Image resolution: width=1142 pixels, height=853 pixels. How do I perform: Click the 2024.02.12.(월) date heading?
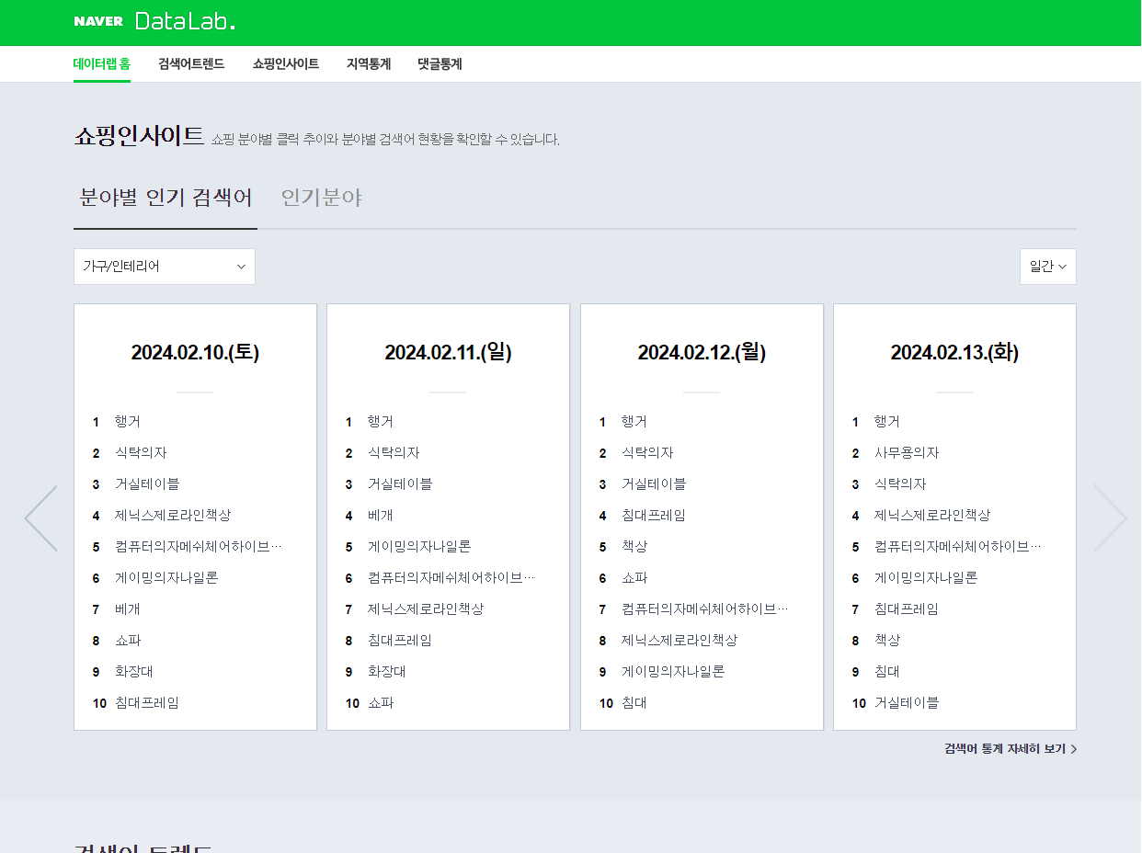[x=702, y=353]
